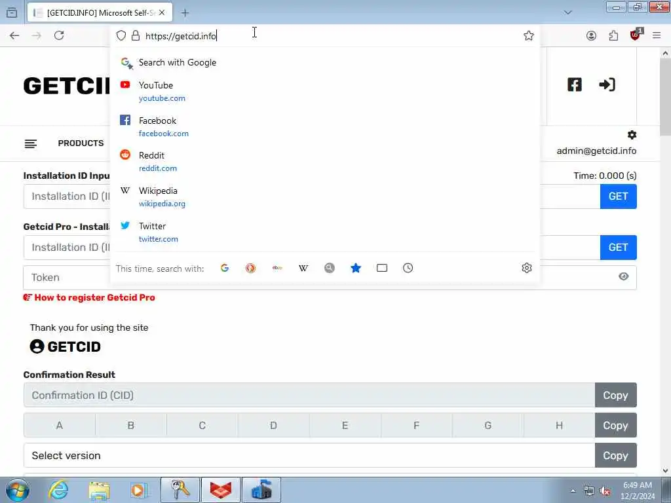Screen dimensions: 671x503
Task: Click GET button for Installation ID Input
Action: point(619,196)
